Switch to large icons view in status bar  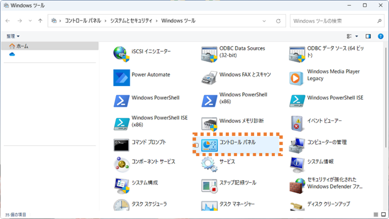[383, 214]
